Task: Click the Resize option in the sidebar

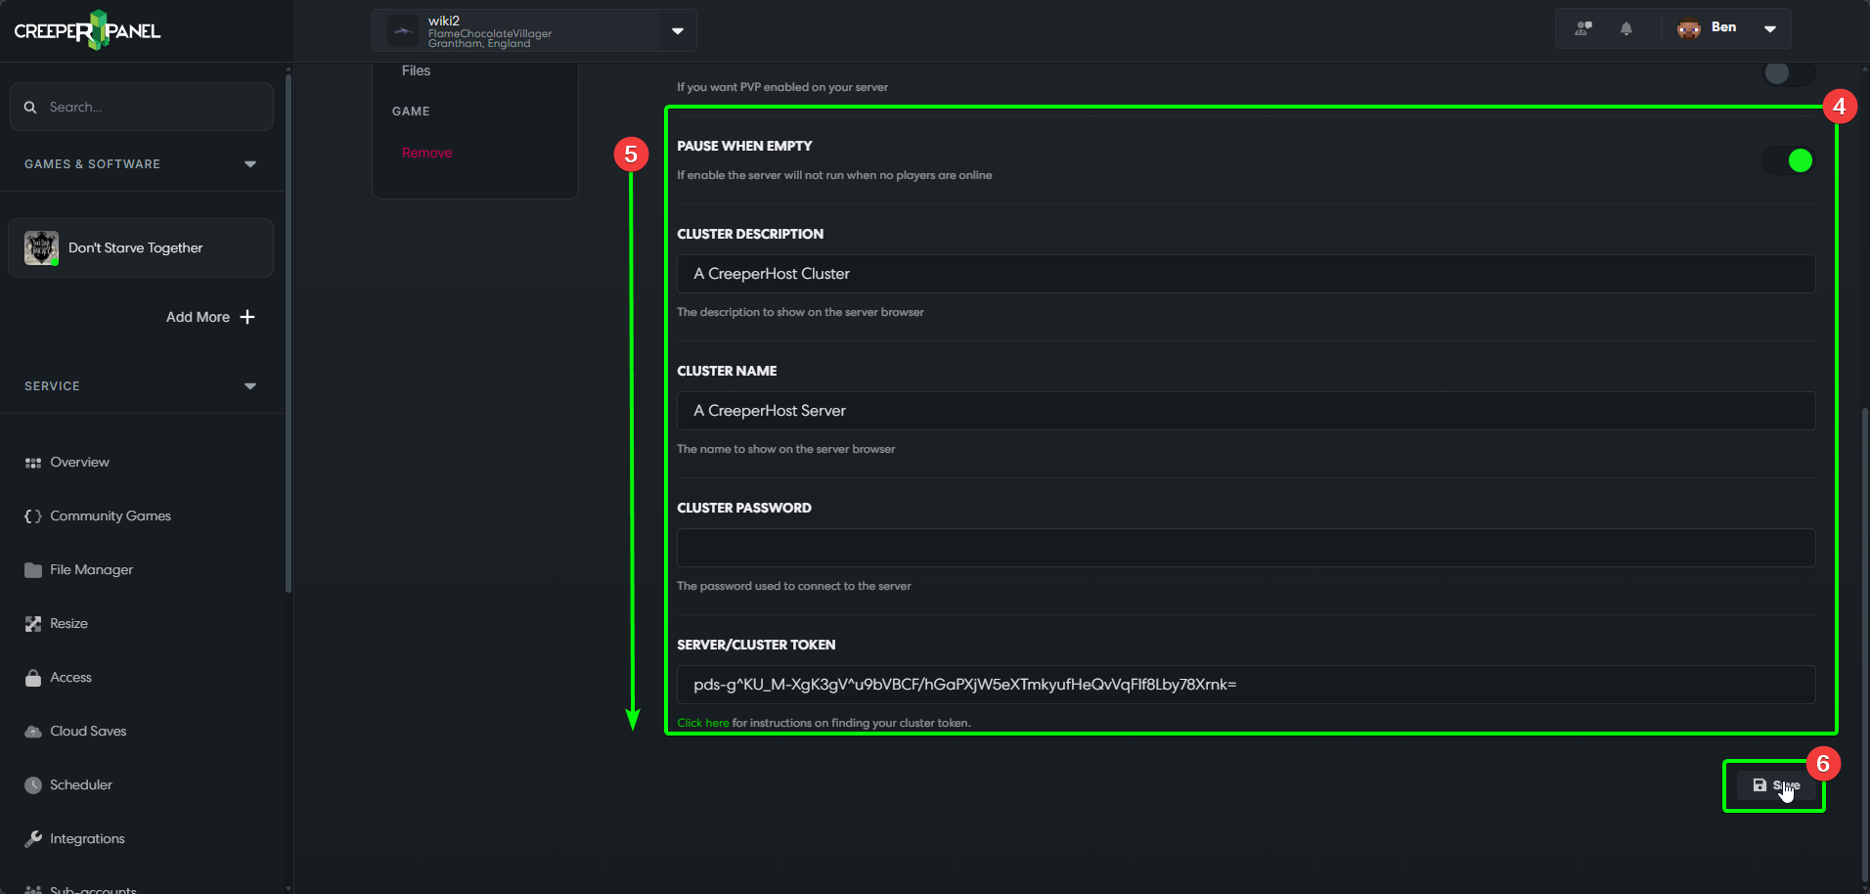Action: click(x=68, y=623)
